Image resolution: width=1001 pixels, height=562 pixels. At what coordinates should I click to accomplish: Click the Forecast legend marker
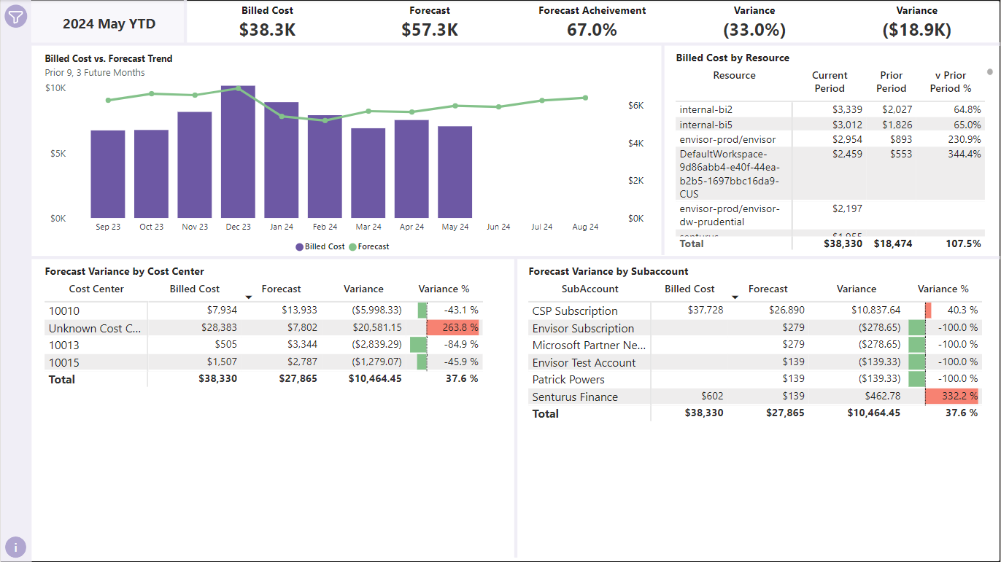point(353,246)
